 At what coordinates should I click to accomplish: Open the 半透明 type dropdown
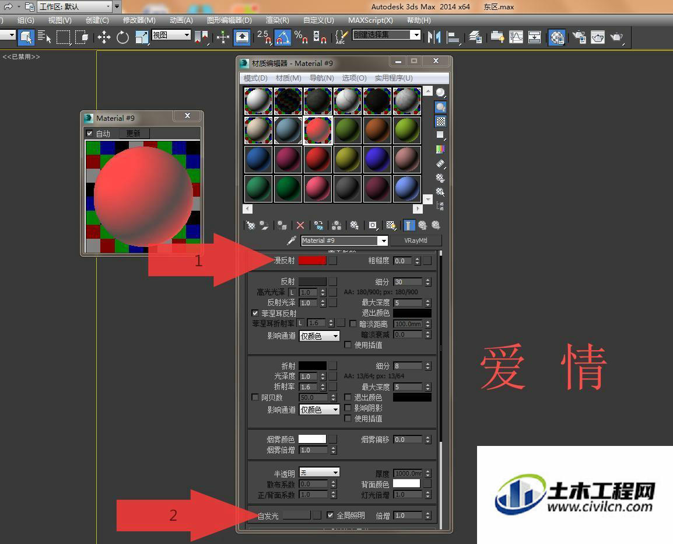319,473
